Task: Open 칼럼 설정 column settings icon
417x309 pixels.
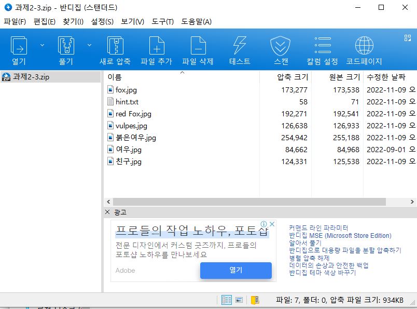Action: click(x=322, y=50)
